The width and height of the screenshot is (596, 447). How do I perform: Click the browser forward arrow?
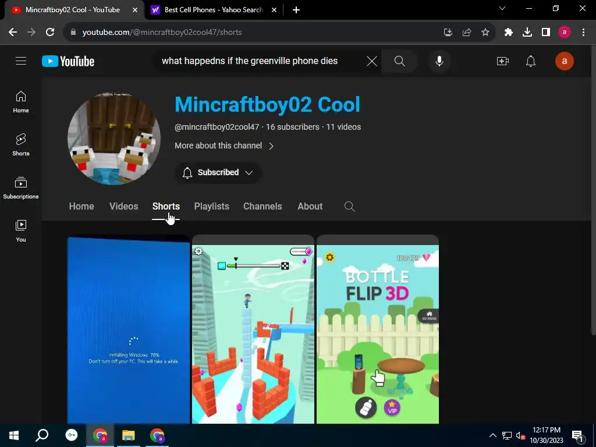coord(31,33)
